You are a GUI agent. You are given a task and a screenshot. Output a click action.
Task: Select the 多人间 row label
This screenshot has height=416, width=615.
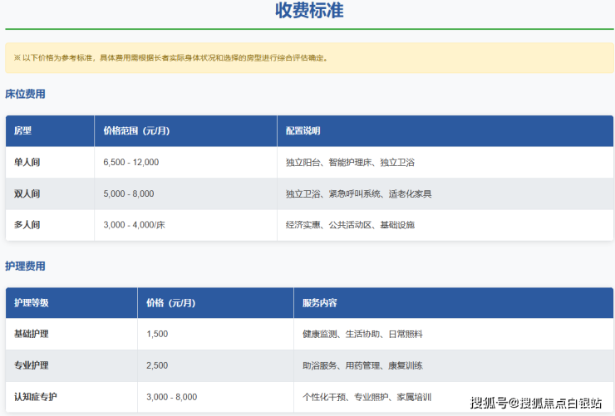coord(27,225)
